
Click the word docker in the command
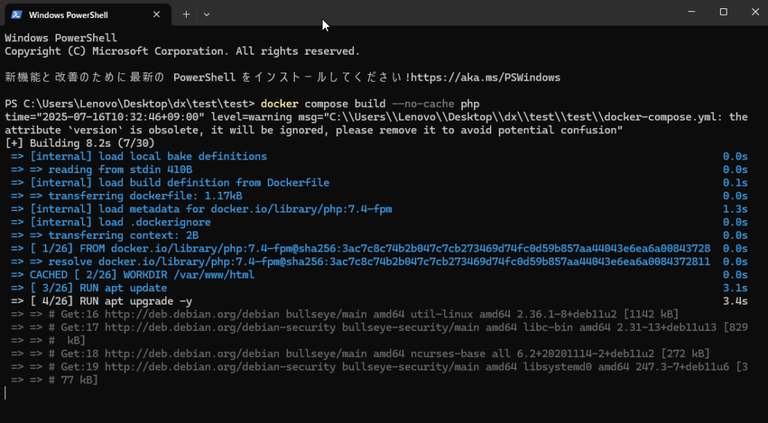(x=279, y=103)
